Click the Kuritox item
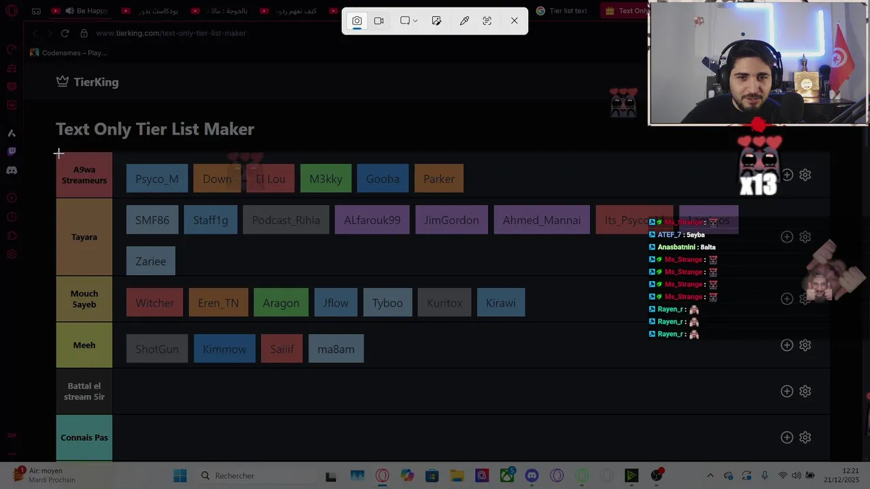 [445, 303]
